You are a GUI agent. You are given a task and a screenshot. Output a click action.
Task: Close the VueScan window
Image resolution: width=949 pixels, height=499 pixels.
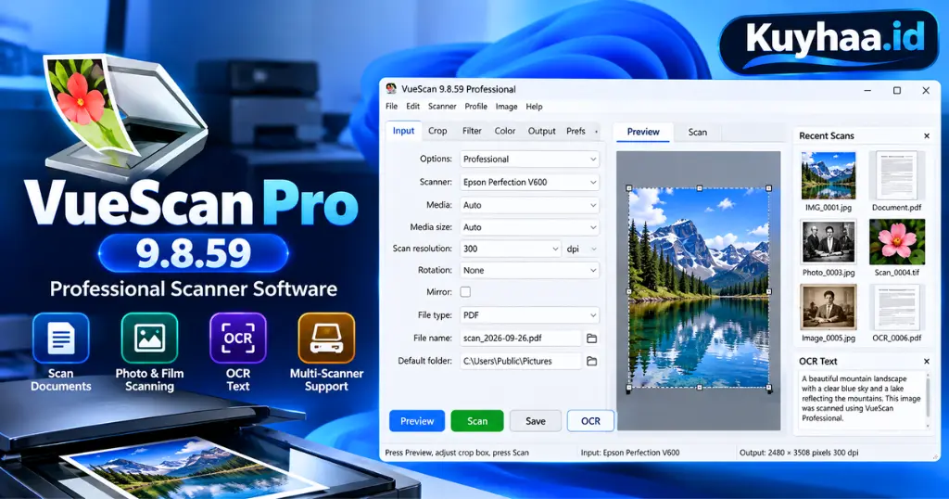926,90
